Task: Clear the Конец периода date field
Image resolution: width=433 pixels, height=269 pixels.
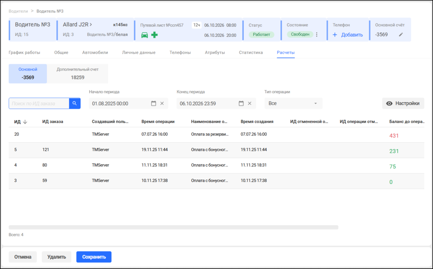Action: (250, 103)
